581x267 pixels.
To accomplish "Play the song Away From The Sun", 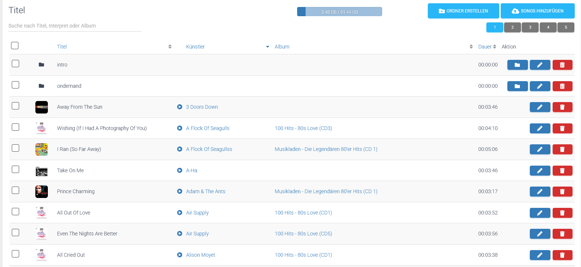I will pyautogui.click(x=180, y=107).
